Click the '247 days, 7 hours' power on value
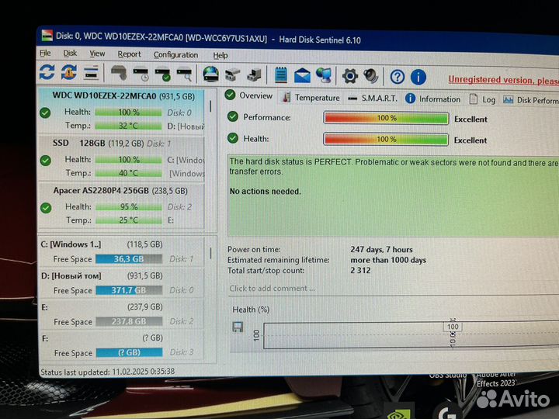This screenshot has width=559, height=419. click(381, 249)
